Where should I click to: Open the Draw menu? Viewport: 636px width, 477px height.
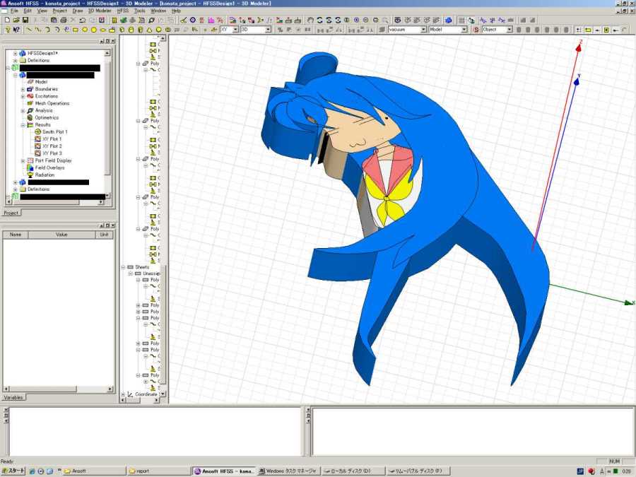coord(78,11)
